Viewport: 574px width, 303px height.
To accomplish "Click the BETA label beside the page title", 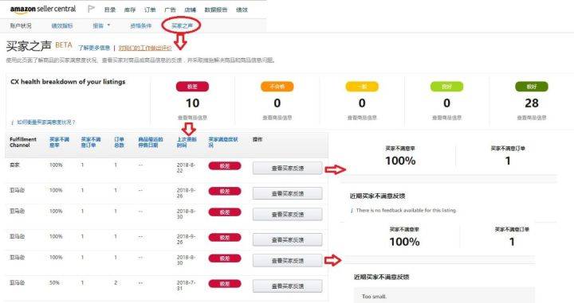I will 63,45.
